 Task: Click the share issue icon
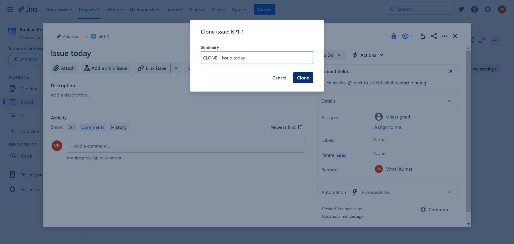coord(434,36)
